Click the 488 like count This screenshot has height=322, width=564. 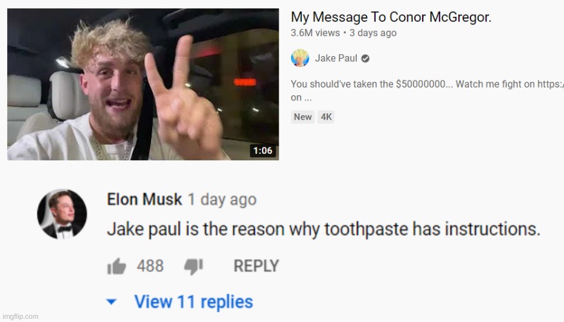(150, 266)
